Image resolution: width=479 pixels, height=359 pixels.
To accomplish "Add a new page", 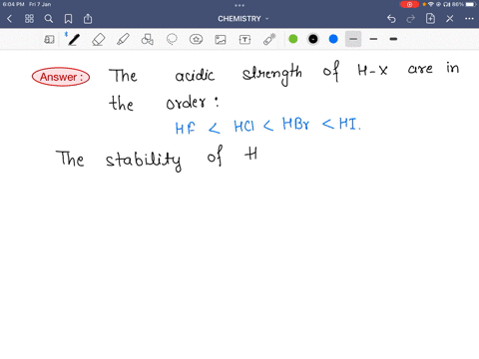I will (430, 18).
